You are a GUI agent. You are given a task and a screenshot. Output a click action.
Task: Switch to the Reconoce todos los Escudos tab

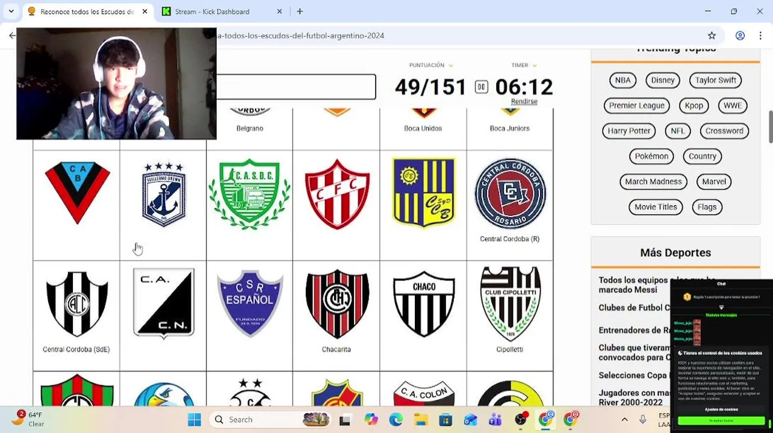coord(88,11)
